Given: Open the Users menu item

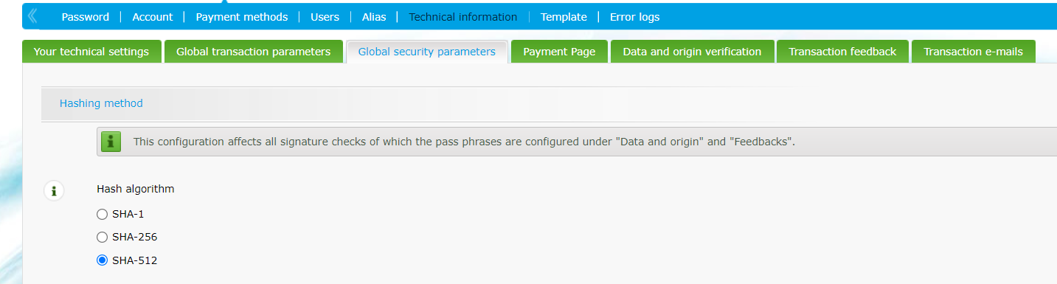Looking at the screenshot, I should pyautogui.click(x=325, y=17).
